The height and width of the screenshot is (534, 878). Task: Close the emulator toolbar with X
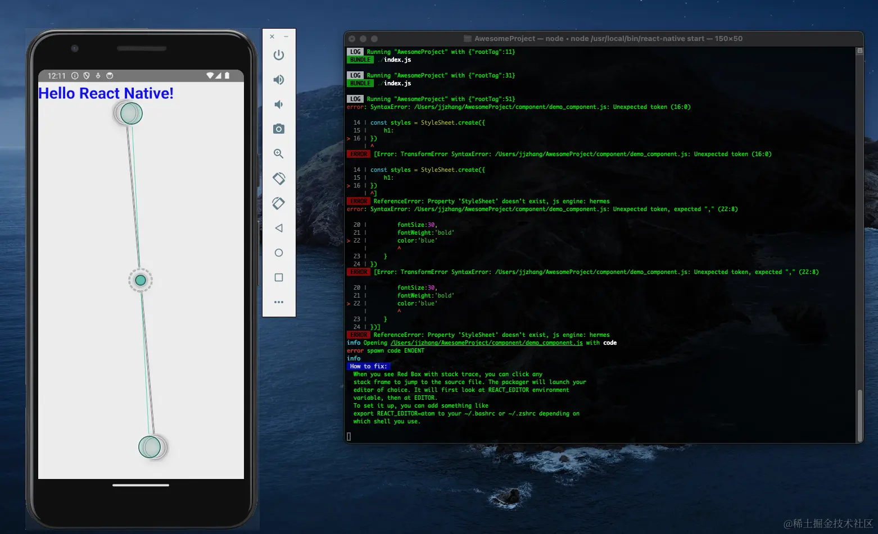272,36
